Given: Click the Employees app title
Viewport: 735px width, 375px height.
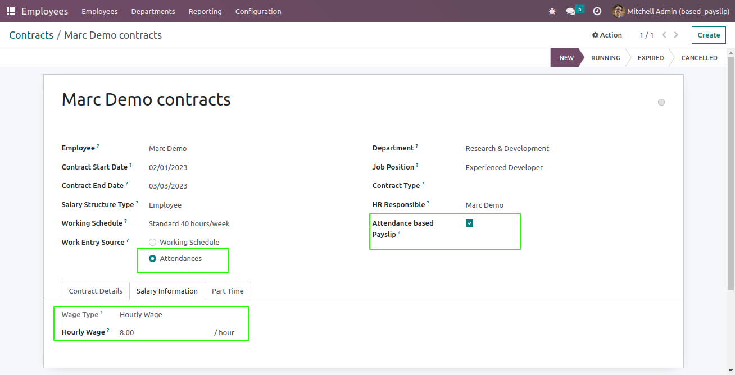Looking at the screenshot, I should tap(45, 11).
